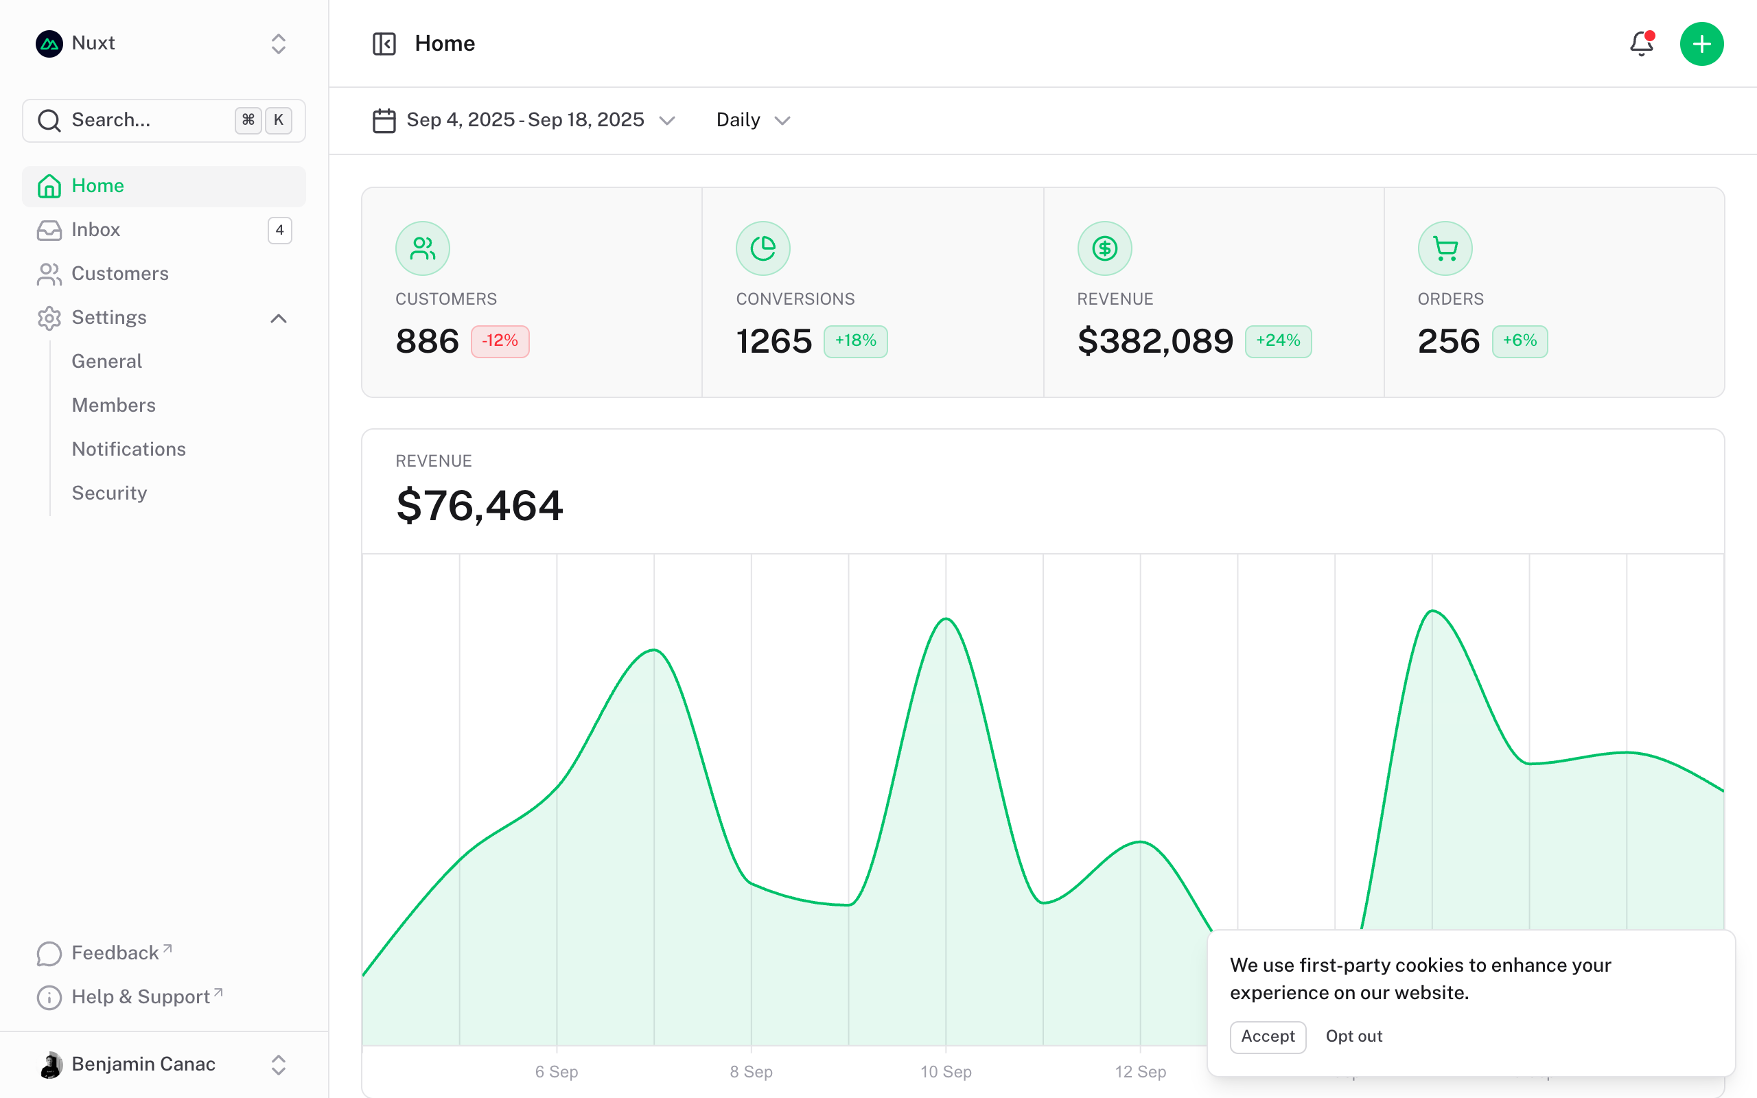1757x1098 pixels.
Task: Click the Customers stat card icon
Action: click(423, 248)
